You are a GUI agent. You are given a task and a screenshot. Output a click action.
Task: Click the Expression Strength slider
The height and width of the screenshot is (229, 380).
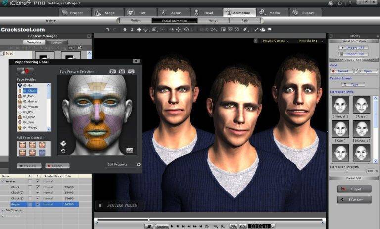[347, 171]
